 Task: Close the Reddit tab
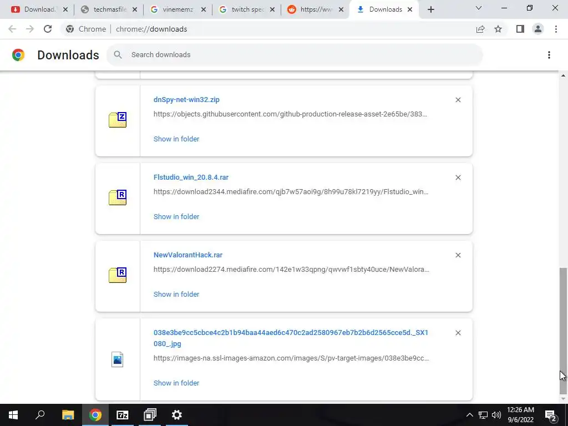pos(341,9)
